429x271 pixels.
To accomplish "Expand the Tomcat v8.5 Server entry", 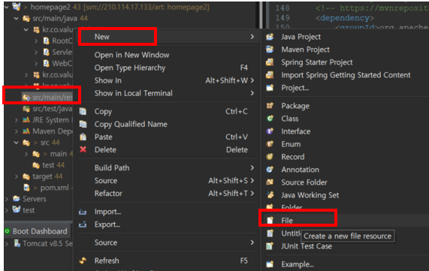I will pos(7,244).
